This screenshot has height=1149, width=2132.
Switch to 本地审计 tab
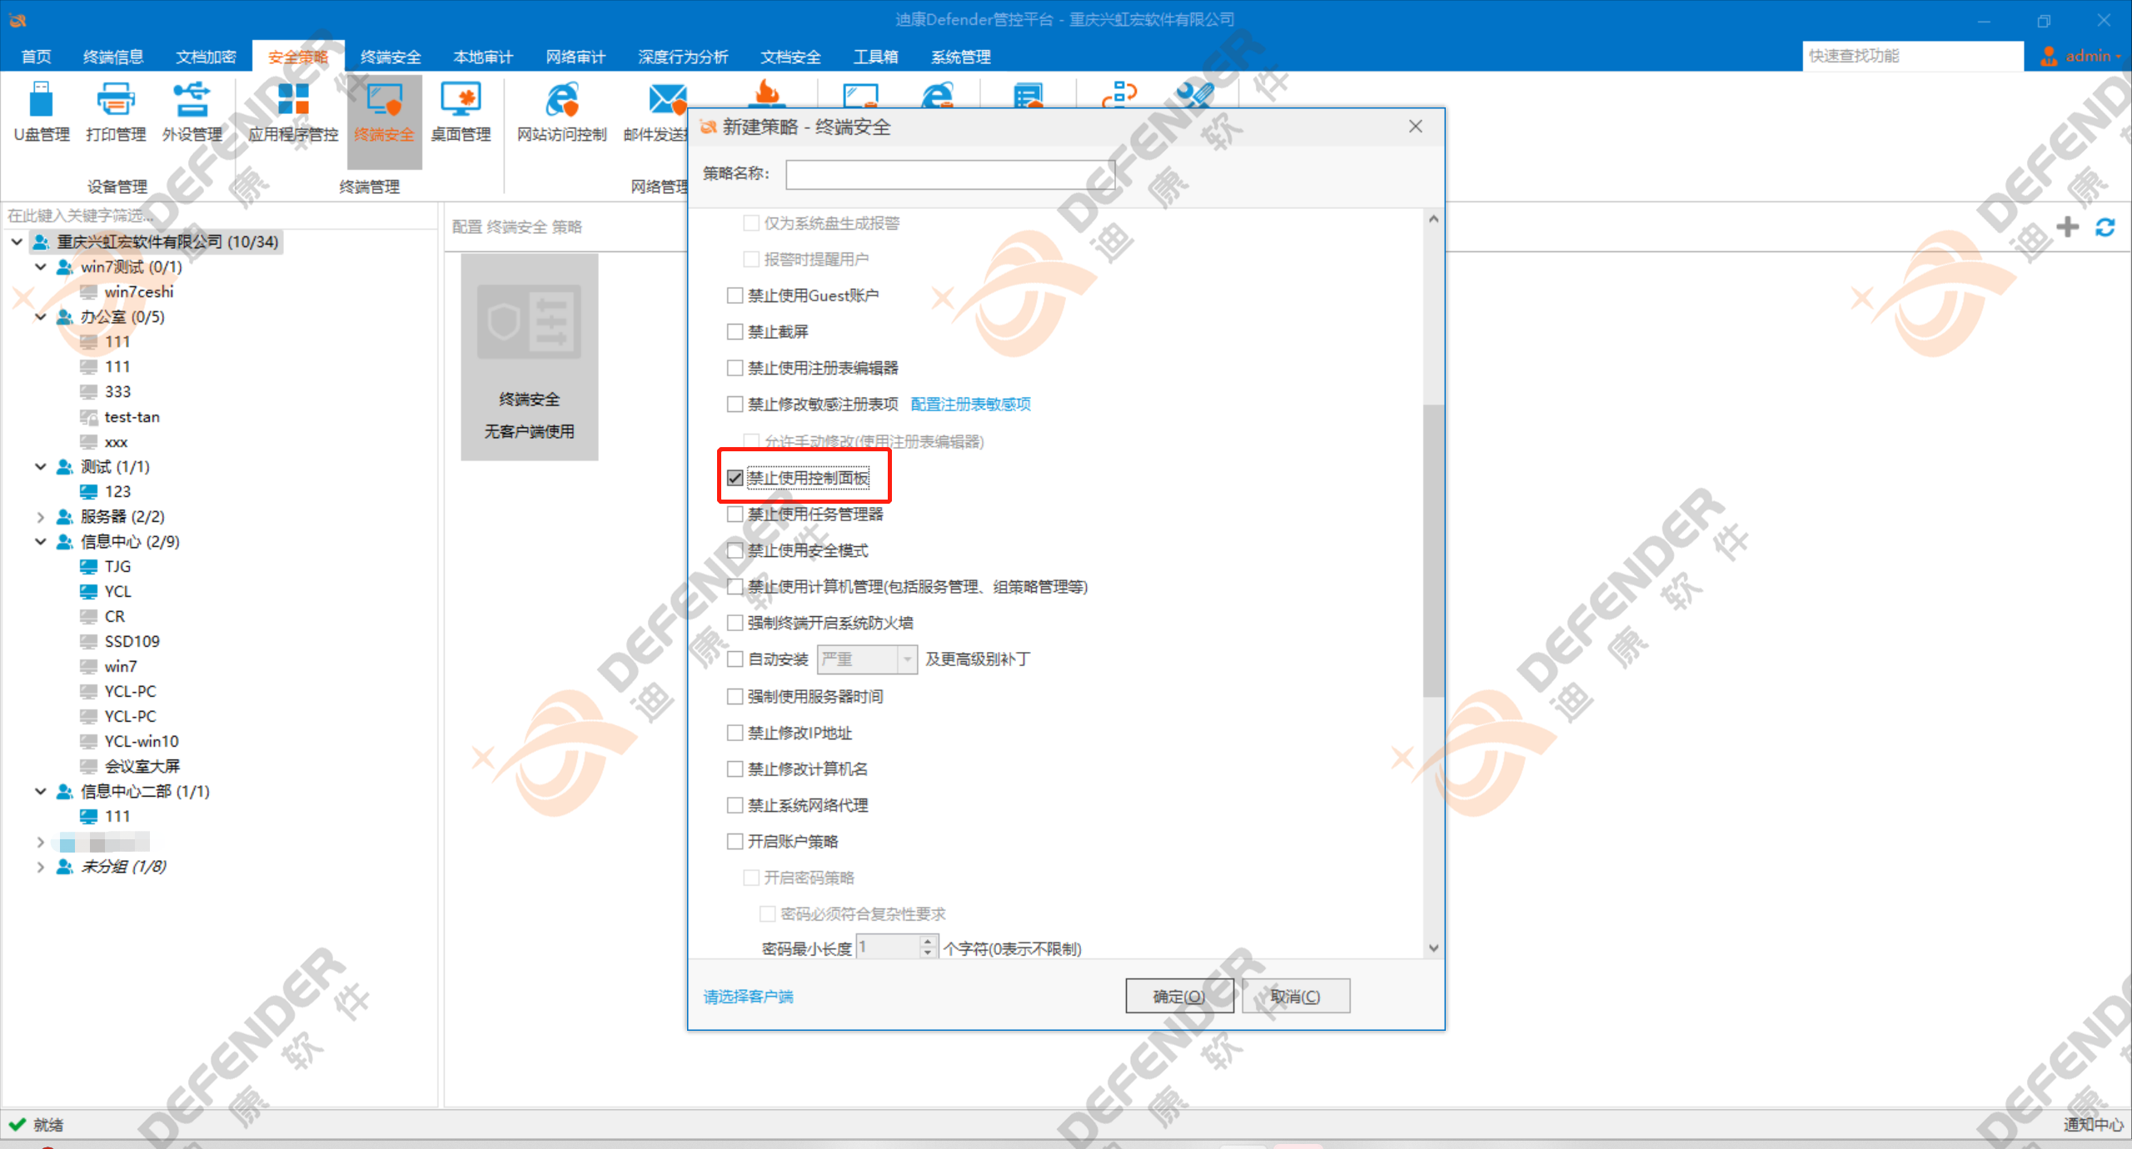483,57
